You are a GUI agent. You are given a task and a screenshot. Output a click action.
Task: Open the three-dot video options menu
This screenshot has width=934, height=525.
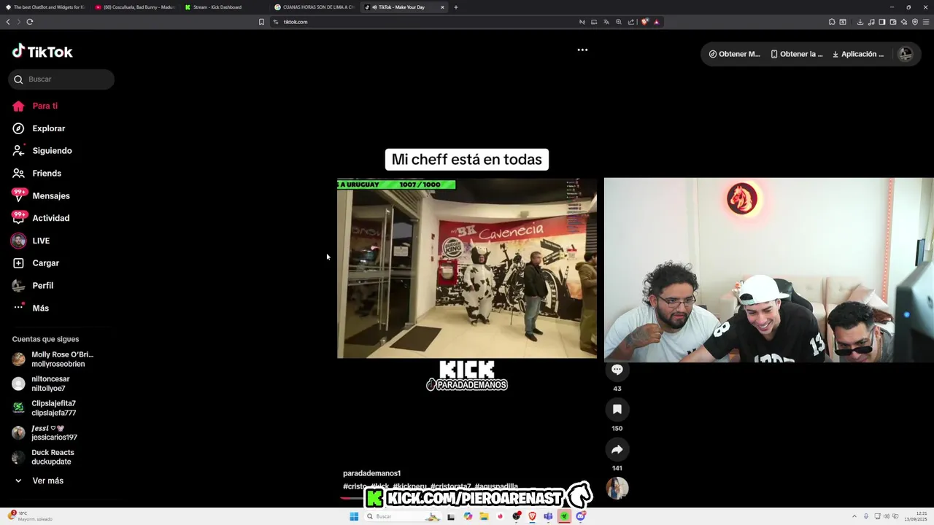(x=582, y=50)
